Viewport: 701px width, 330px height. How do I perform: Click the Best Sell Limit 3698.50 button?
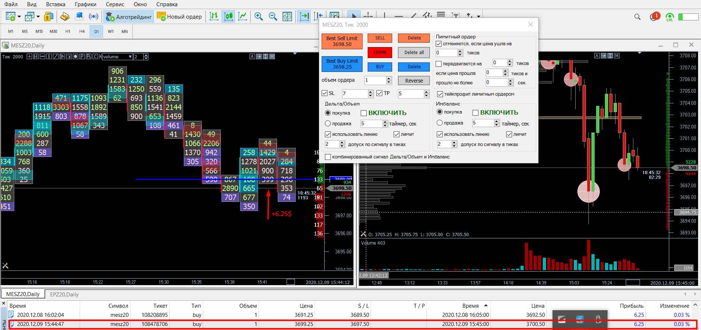point(342,41)
